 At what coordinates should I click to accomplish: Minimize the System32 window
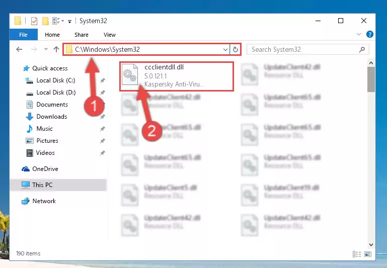318,21
